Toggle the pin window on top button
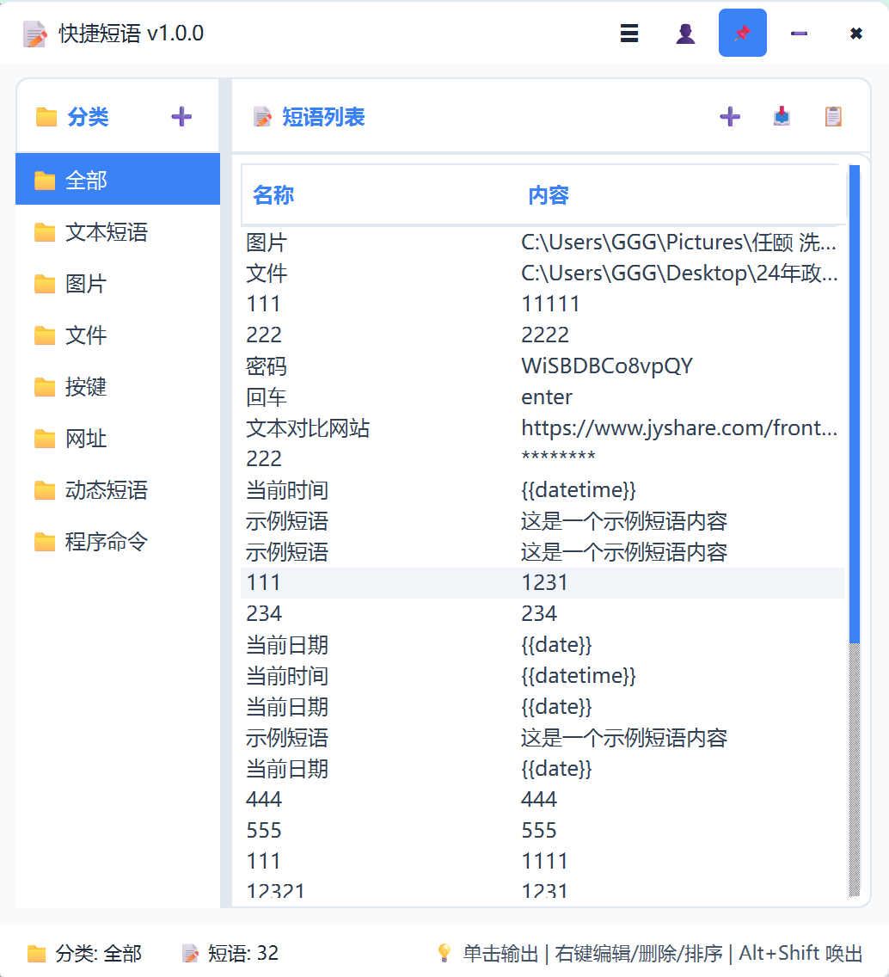Image resolution: width=889 pixels, height=977 pixels. [x=742, y=34]
